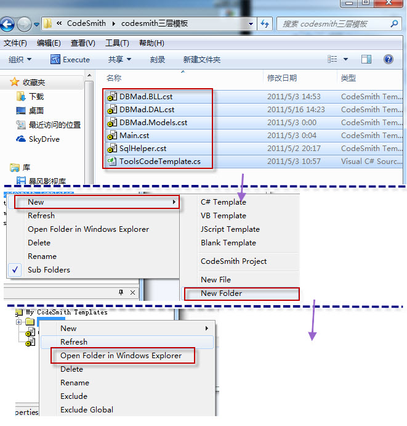This screenshot has height=426, width=407.
Task: Open the 查看(V) menu
Action: pyautogui.click(x=83, y=43)
